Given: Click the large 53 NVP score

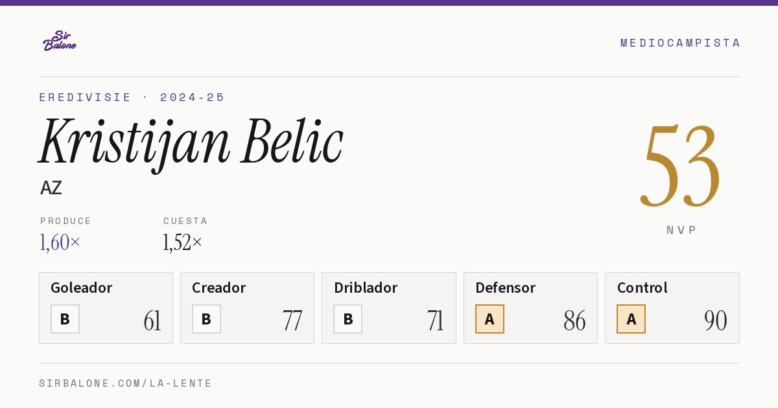Looking at the screenshot, I should (681, 166).
